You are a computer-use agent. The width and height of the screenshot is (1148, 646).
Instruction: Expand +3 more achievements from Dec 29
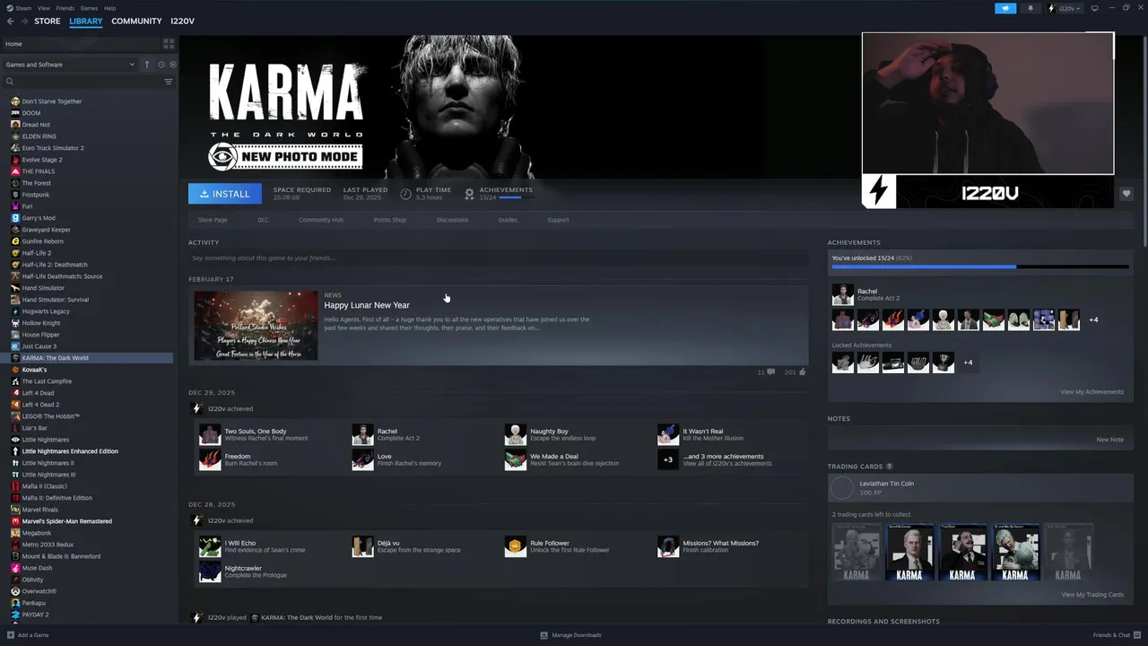(667, 459)
